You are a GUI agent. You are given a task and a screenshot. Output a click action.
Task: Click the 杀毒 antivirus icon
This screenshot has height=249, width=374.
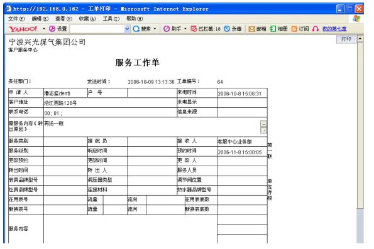coord(227,29)
